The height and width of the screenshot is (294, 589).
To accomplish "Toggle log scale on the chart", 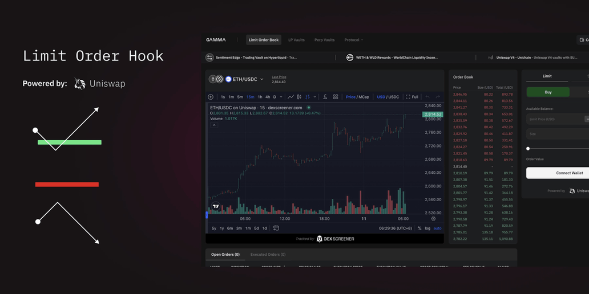I will point(427,228).
